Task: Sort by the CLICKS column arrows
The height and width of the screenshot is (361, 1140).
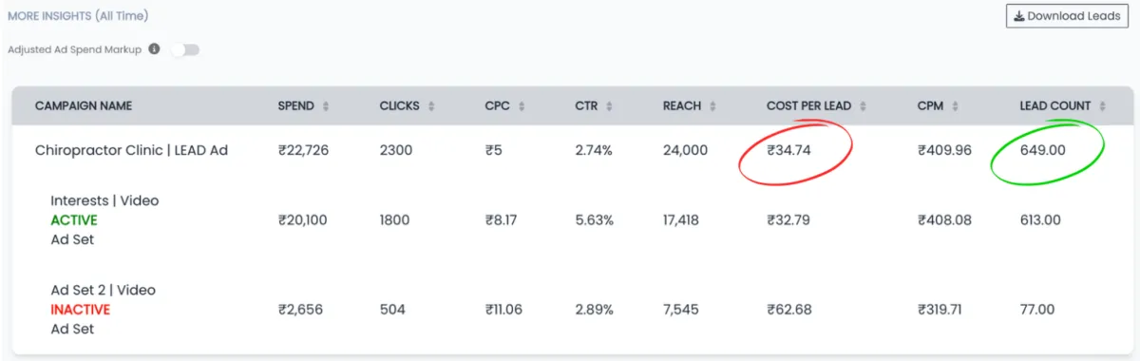Action: (x=431, y=106)
